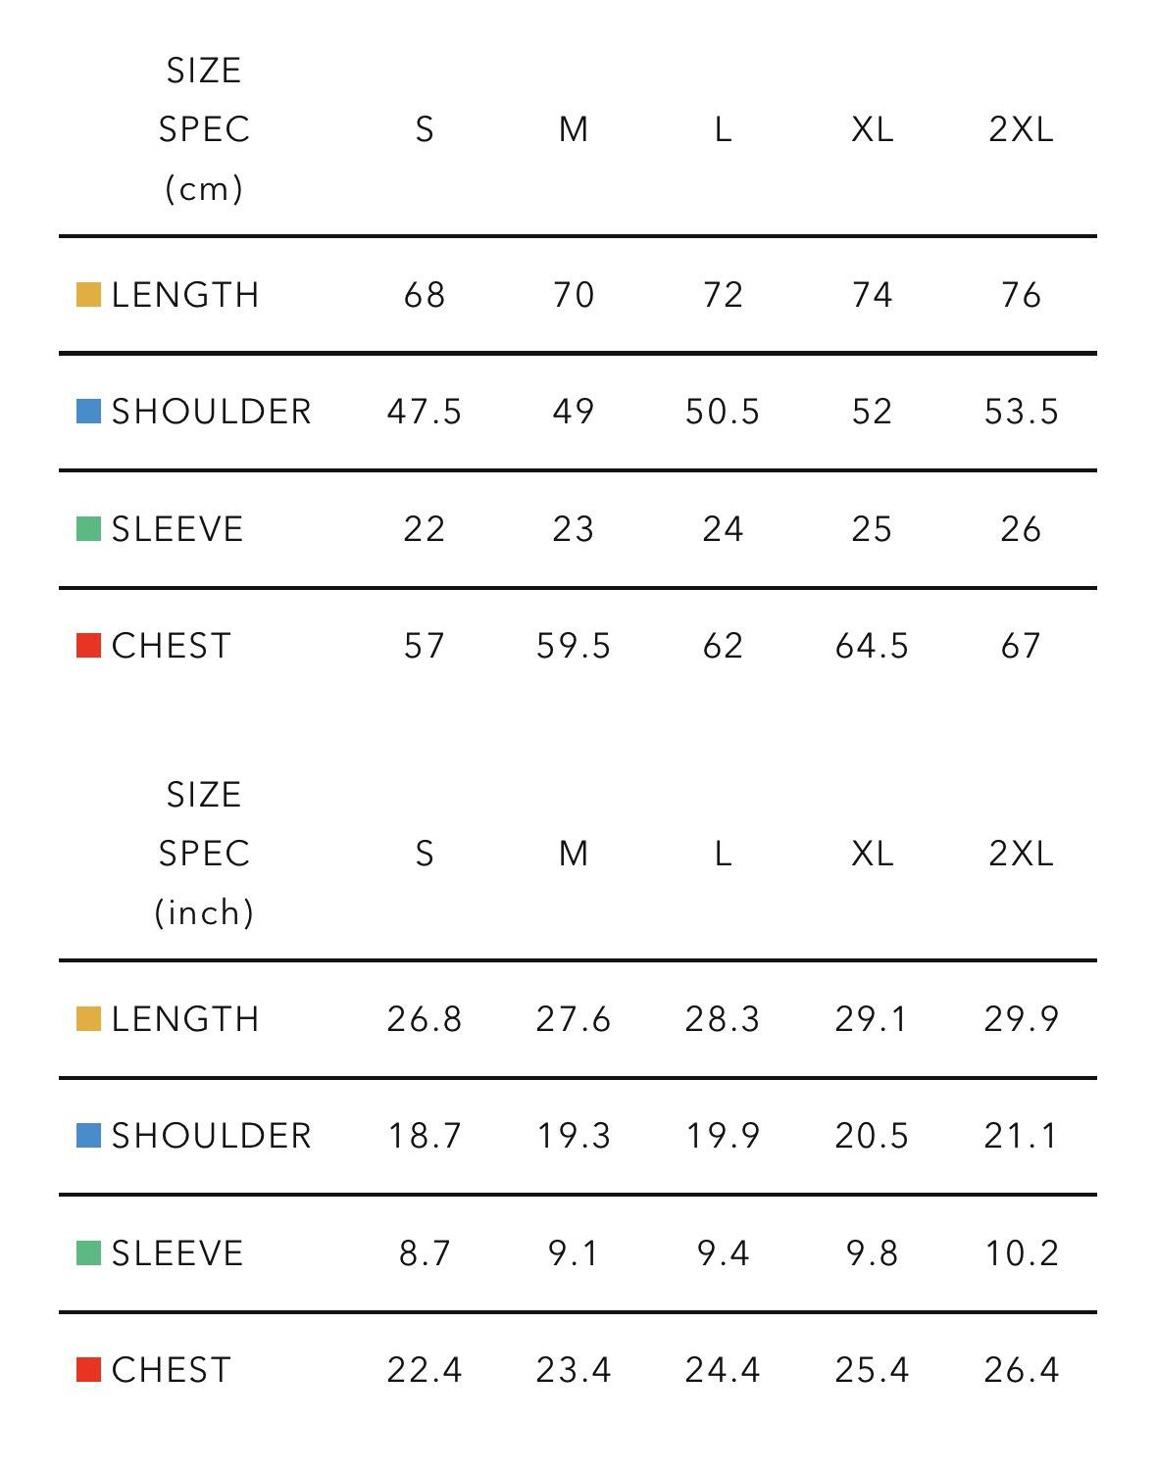
Task: Click the SIZE SPEC (cm) heading
Action: (x=204, y=129)
